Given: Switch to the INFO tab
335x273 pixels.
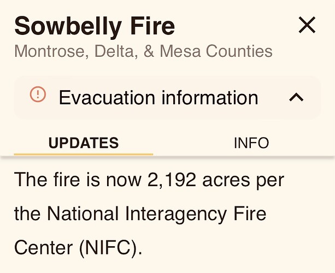Looking at the screenshot, I should [x=251, y=143].
